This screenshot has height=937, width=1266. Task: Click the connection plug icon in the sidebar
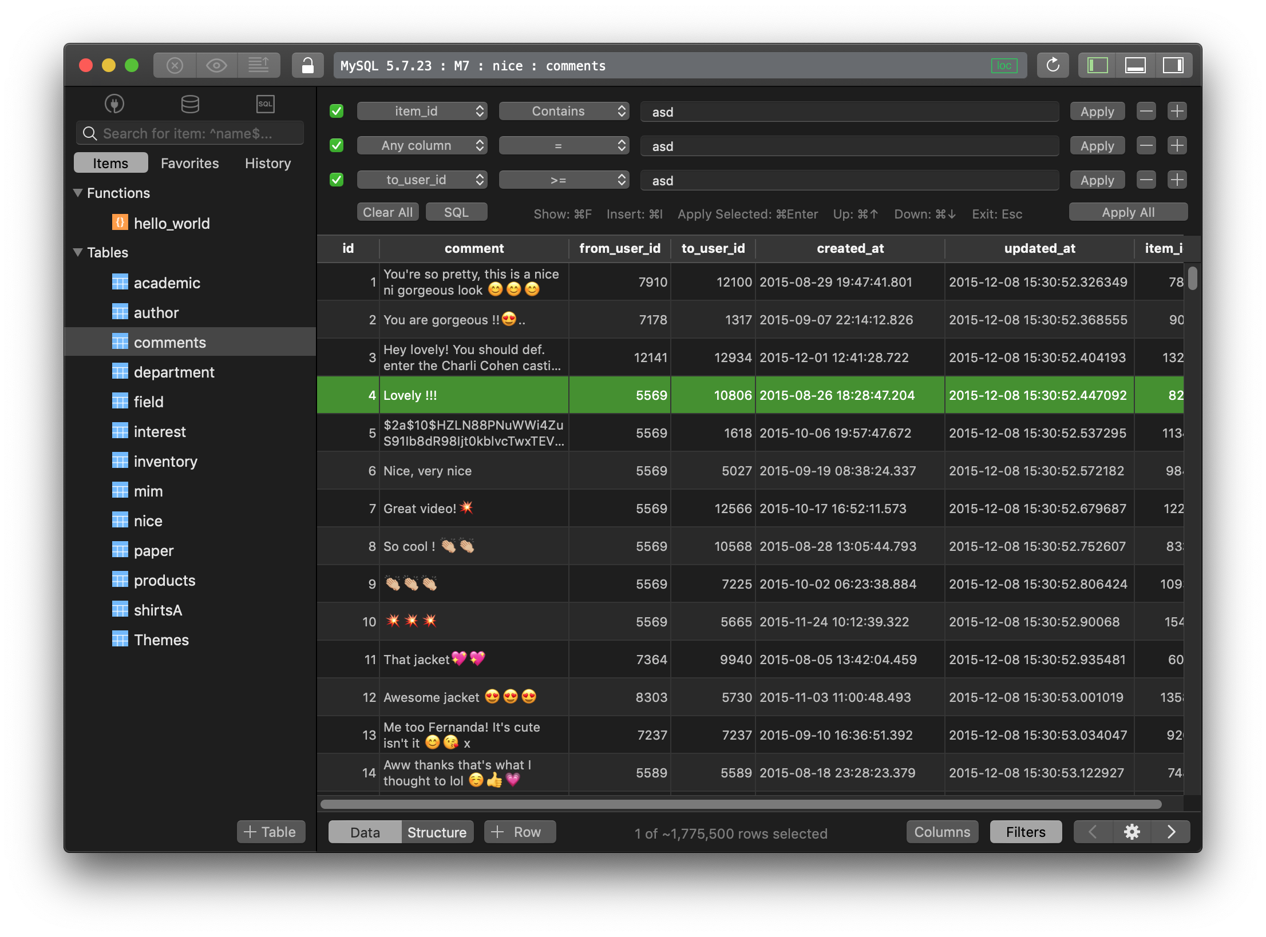tap(114, 104)
